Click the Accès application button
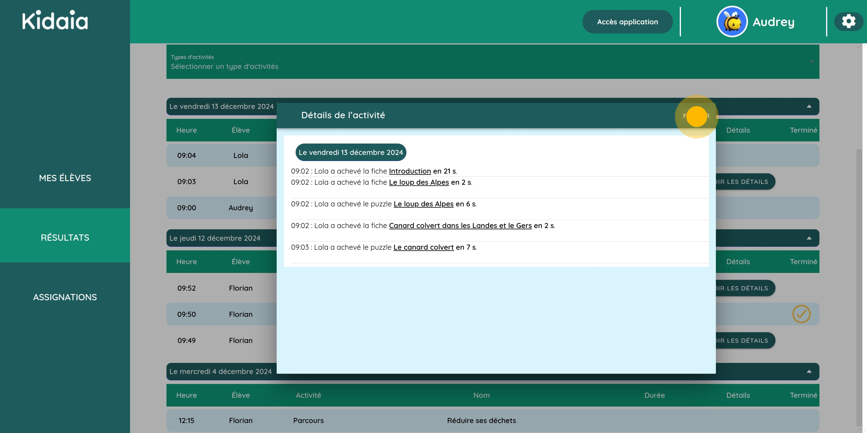 click(627, 22)
